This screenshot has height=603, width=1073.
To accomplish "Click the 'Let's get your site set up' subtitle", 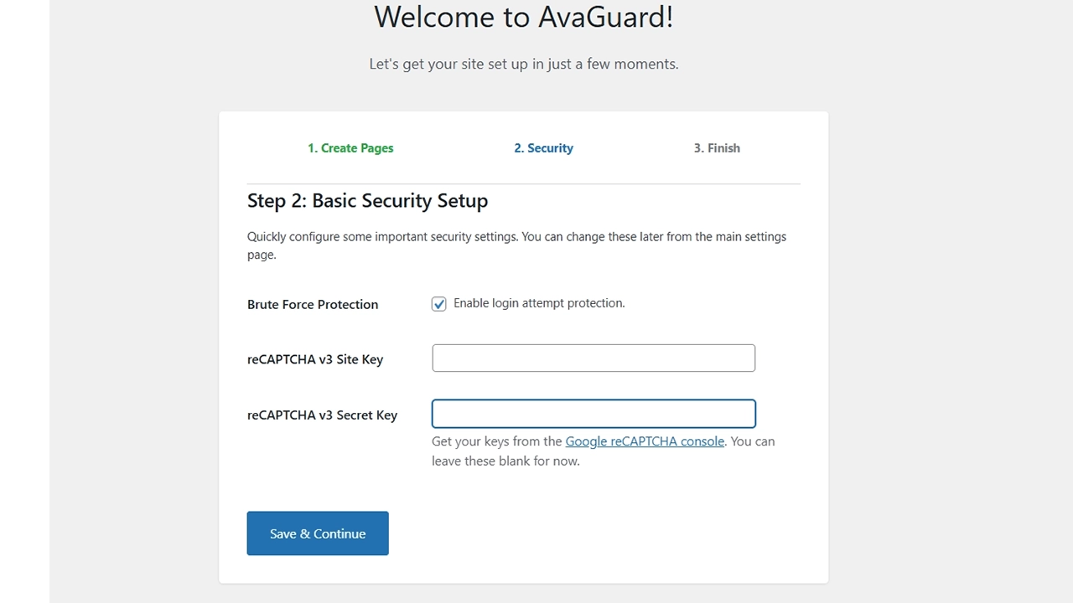I will point(523,64).
